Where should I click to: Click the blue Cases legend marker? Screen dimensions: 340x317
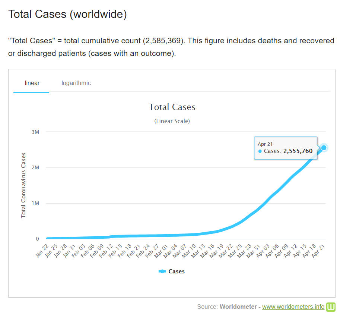162,272
